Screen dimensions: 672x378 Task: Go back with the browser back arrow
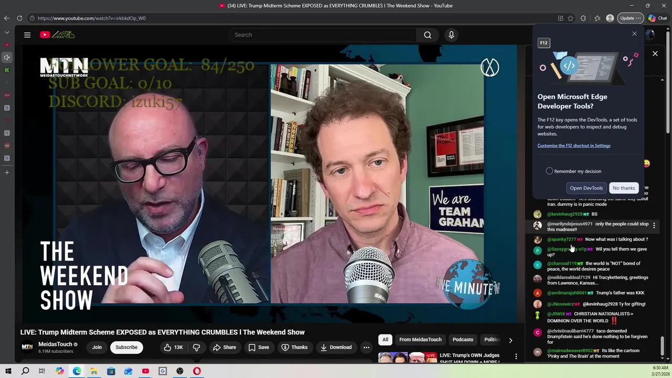6,18
